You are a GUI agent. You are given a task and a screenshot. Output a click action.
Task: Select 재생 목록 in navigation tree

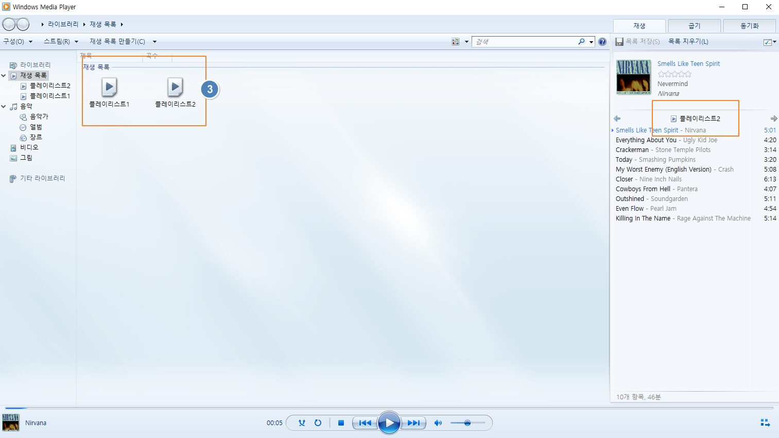click(33, 75)
